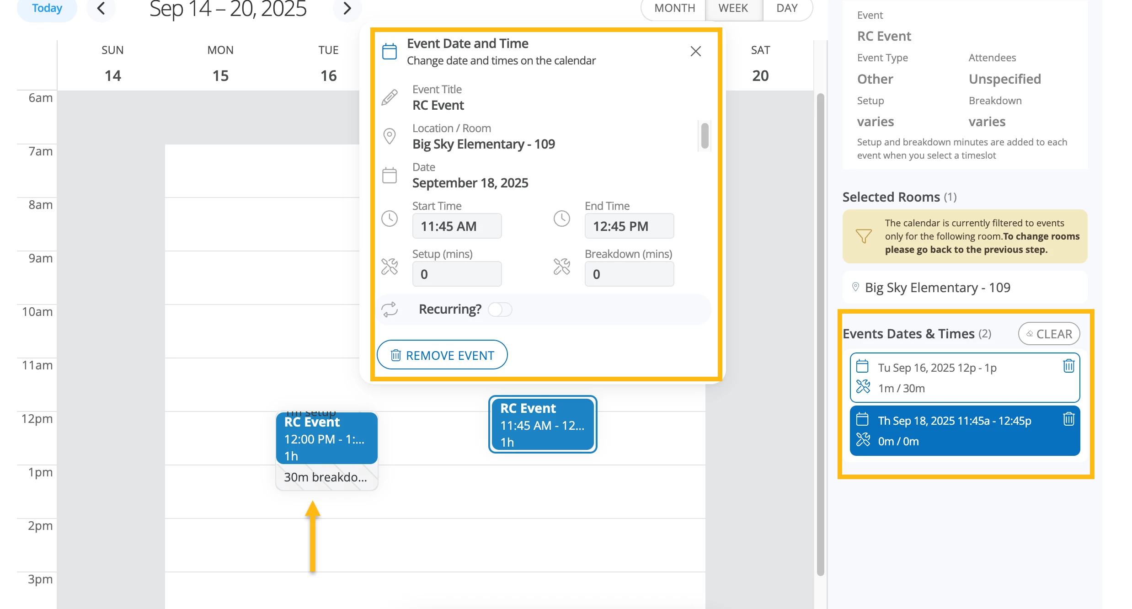Click Big Sky Elementary - 109 in popup
Image resolution: width=1132 pixels, height=609 pixels.
[484, 144]
